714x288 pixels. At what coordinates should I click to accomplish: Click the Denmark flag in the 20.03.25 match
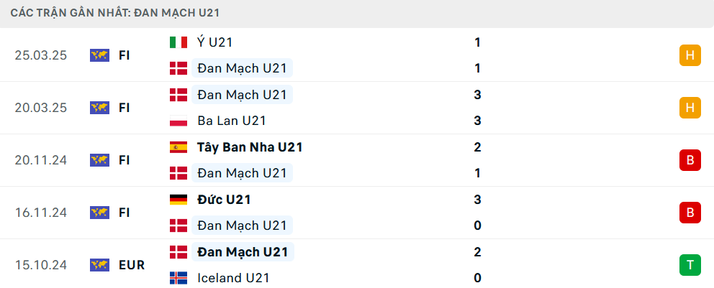pos(178,95)
